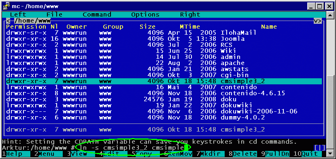
Task: Click the Name column header
Action: coord(269,27)
